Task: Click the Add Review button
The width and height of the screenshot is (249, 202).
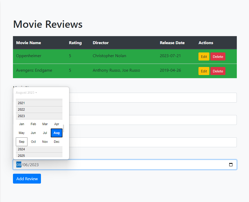Action: coord(27,179)
